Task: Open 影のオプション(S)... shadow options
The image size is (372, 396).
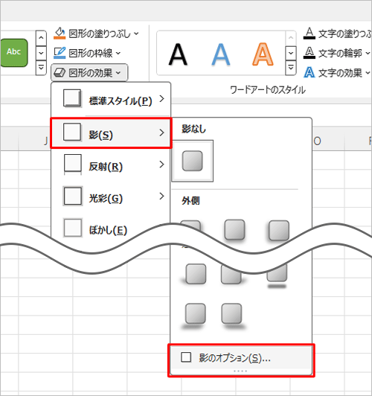Action: (x=240, y=358)
